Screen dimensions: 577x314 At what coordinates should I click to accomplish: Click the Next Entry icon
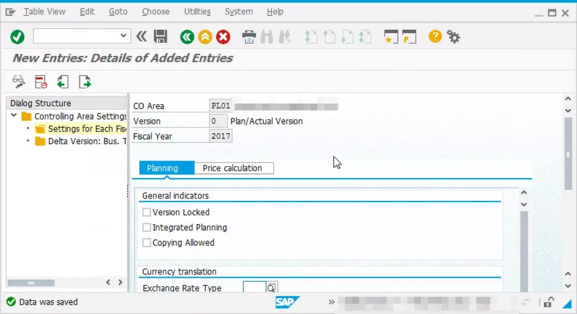tap(85, 82)
